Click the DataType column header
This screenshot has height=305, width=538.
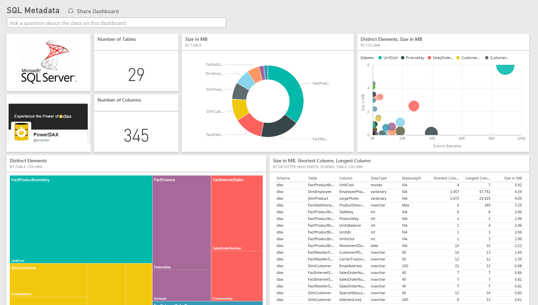click(x=378, y=178)
